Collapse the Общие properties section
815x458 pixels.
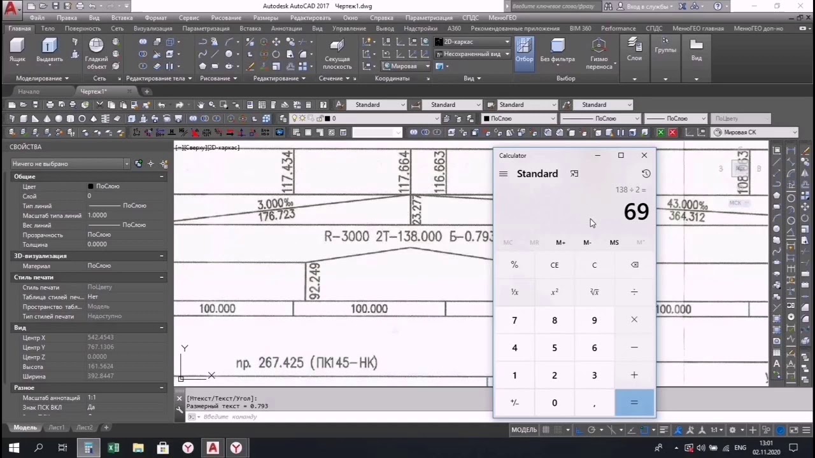(162, 176)
